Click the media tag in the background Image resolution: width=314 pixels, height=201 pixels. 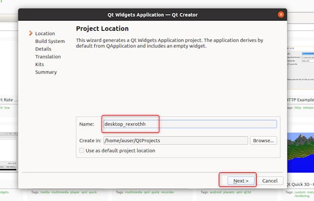tap(45, 192)
